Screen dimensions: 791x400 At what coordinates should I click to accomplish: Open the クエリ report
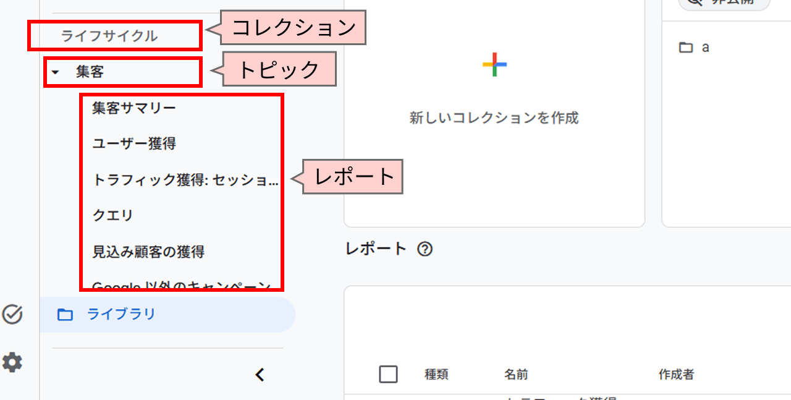112,216
